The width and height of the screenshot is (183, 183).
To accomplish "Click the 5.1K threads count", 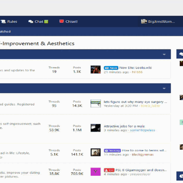I will (x=54, y=154).
